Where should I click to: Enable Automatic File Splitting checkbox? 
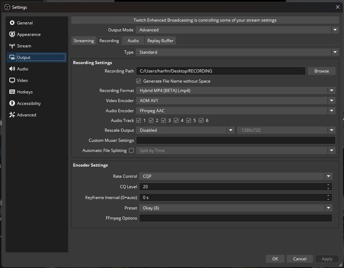coord(131,151)
